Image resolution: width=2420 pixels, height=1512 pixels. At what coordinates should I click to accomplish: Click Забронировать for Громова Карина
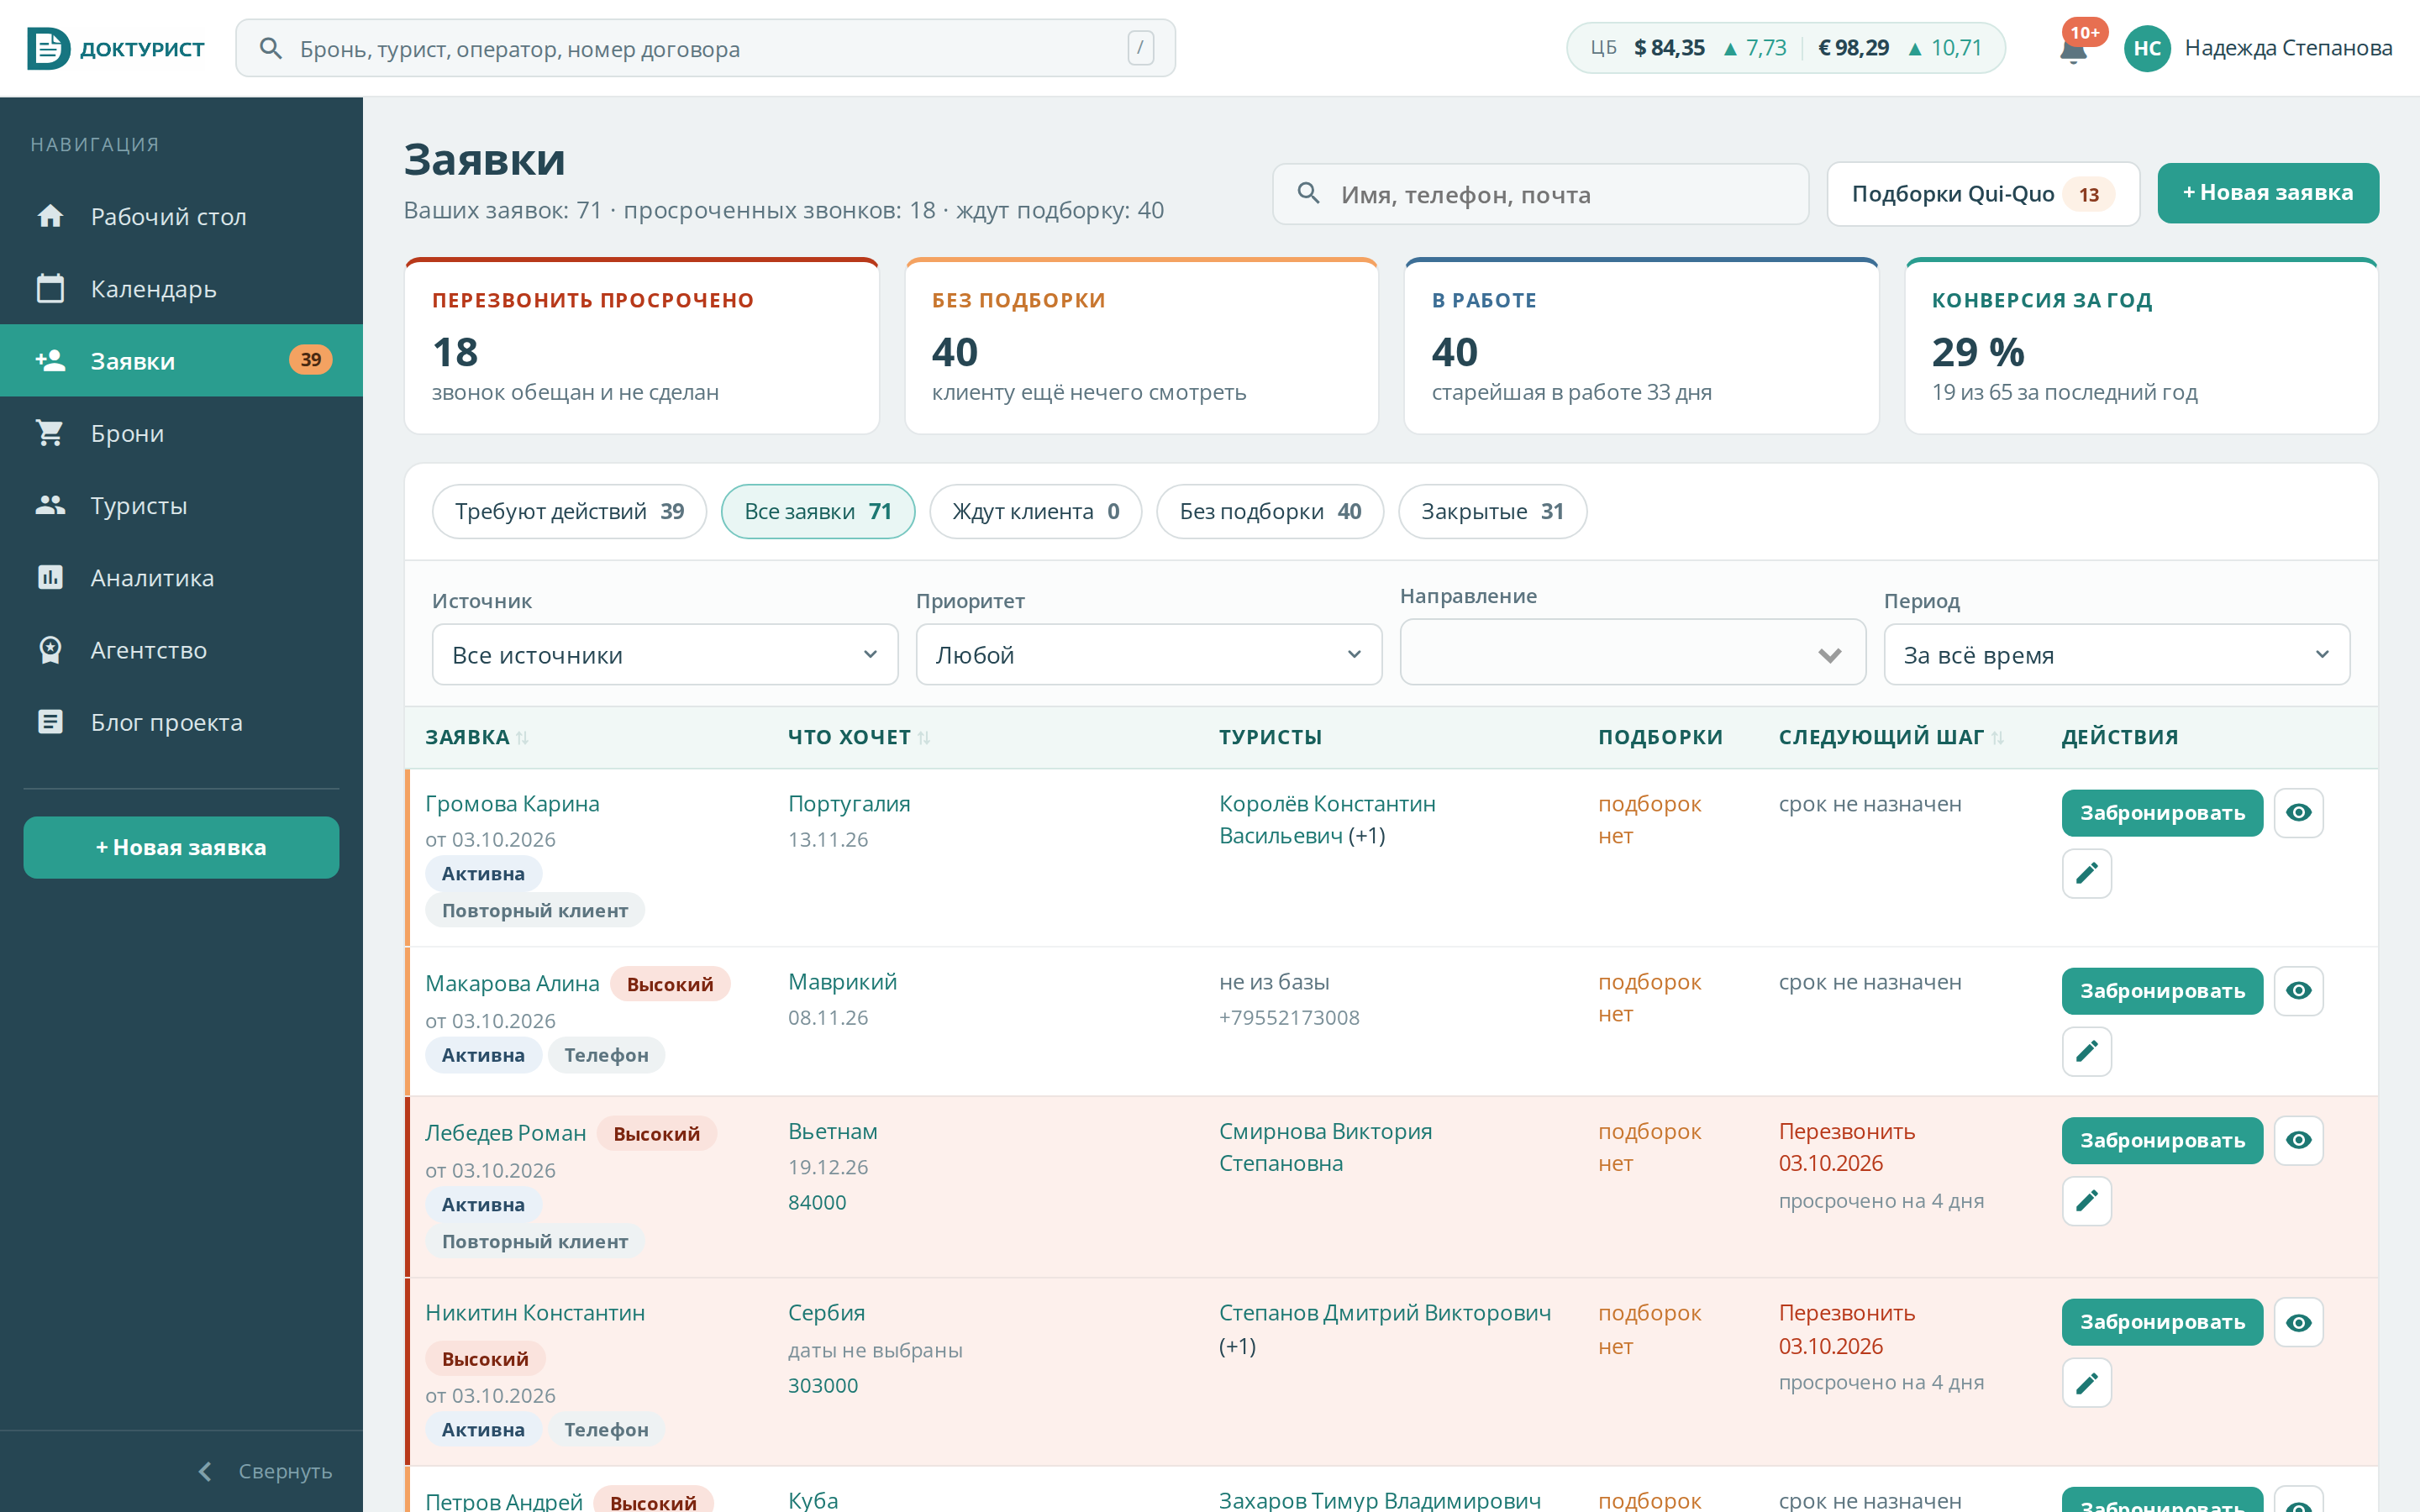[x=2161, y=813]
